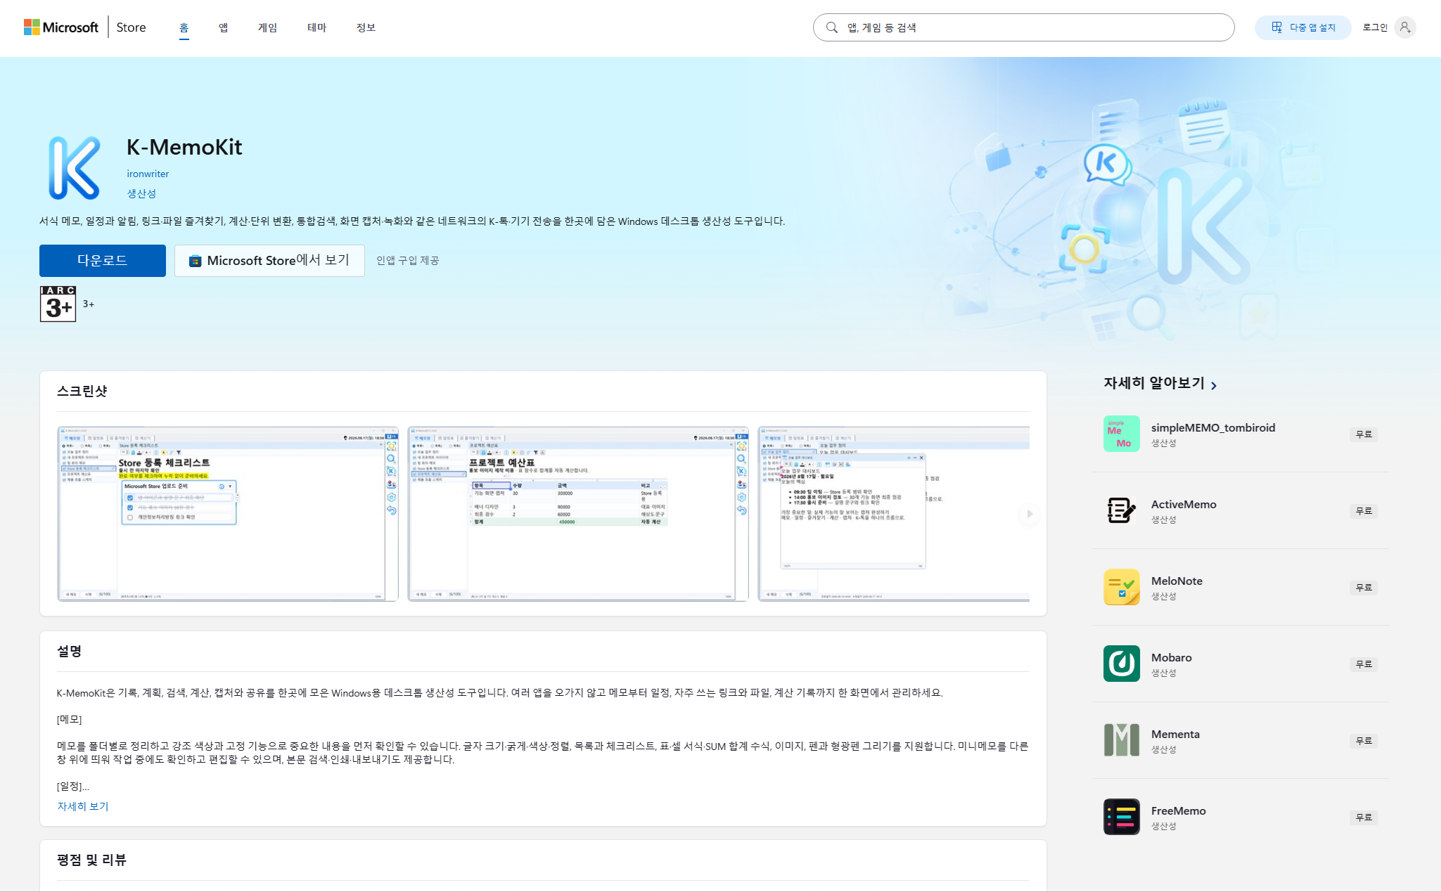
Task: Click the 무료 price tag for Mobaro
Action: [x=1364, y=664]
